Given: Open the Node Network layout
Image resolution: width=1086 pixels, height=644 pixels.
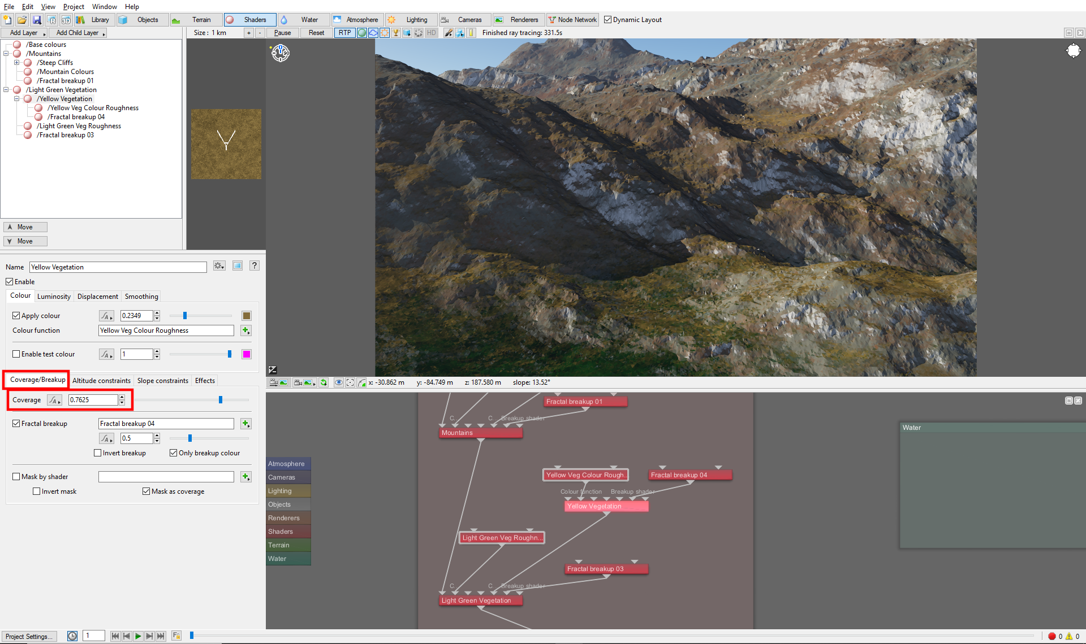Looking at the screenshot, I should (572, 20).
